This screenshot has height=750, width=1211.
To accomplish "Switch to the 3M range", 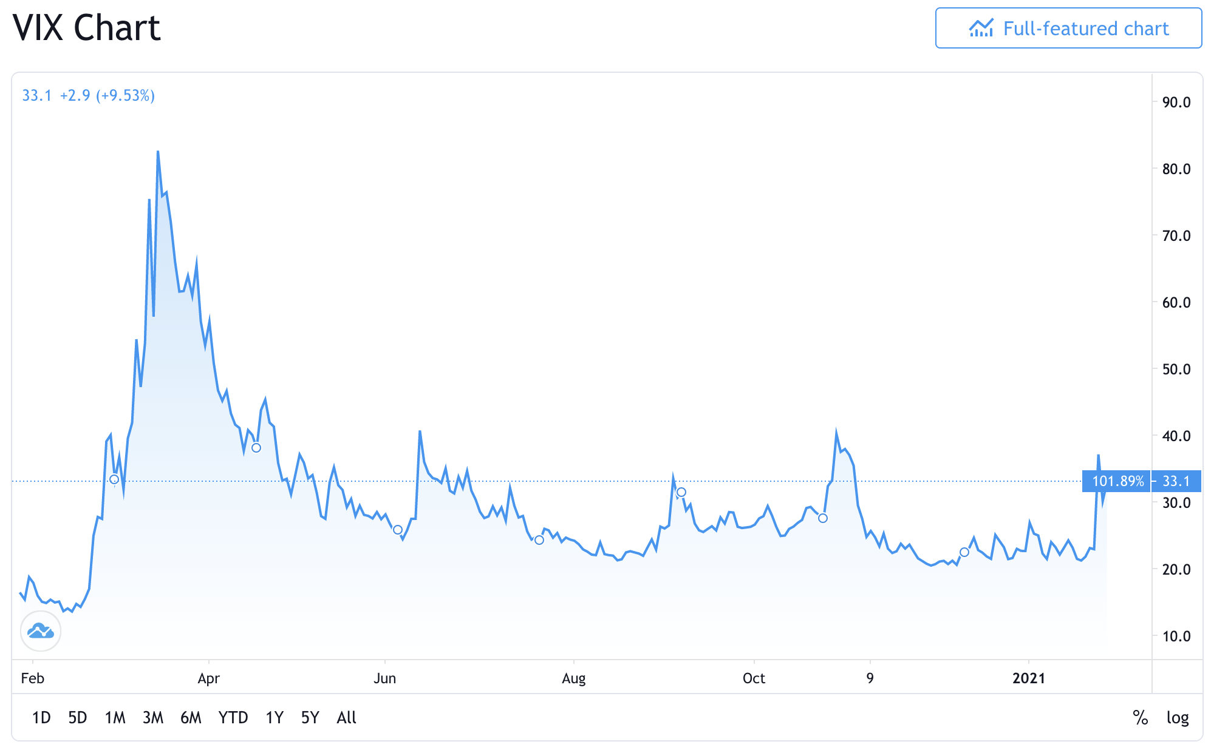I will 153,718.
